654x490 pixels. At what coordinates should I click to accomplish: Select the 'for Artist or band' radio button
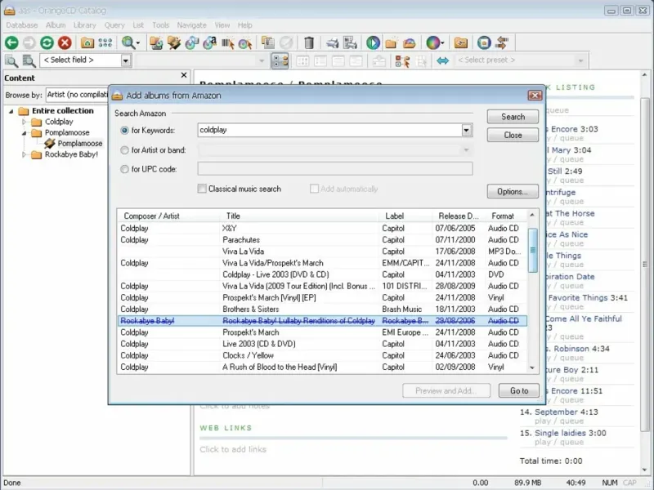click(x=124, y=149)
